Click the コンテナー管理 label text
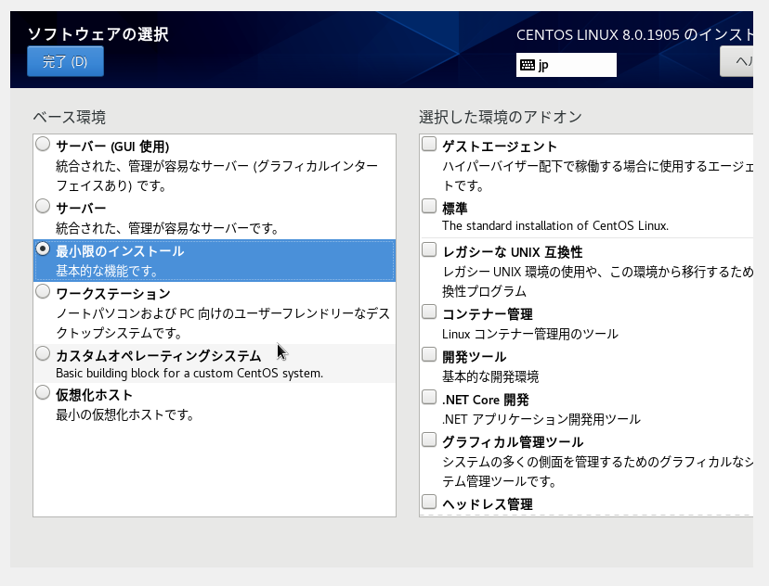Image resolution: width=769 pixels, height=586 pixels. pyautogui.click(x=488, y=313)
